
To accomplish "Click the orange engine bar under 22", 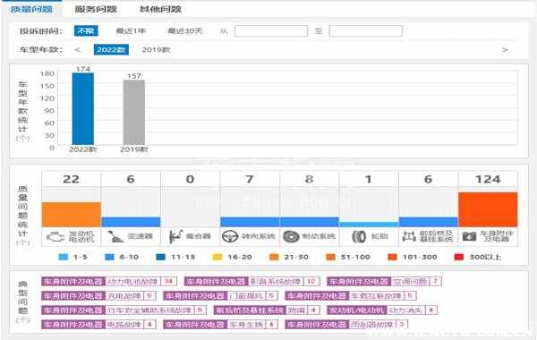I will point(72,215).
